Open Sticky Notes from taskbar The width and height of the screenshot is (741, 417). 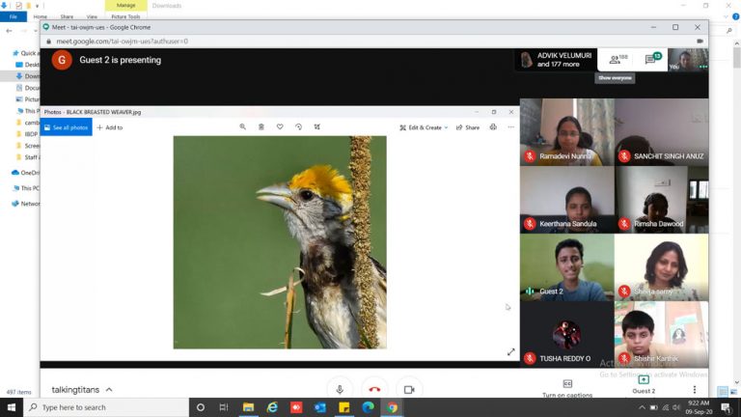click(x=344, y=407)
